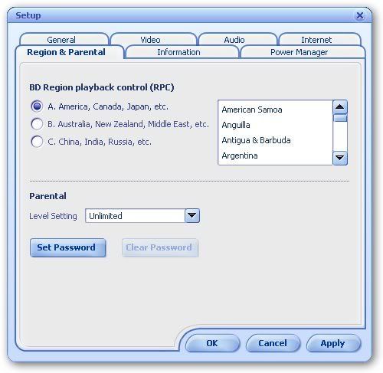Open the Audio tab
This screenshot has height=373, width=383.
pos(234,40)
